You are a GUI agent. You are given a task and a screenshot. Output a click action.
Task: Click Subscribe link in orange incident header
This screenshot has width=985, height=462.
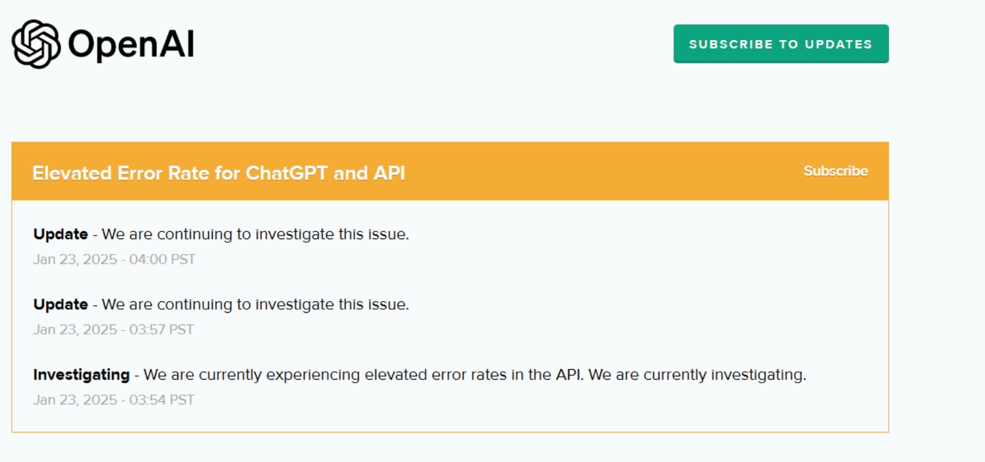coord(835,171)
